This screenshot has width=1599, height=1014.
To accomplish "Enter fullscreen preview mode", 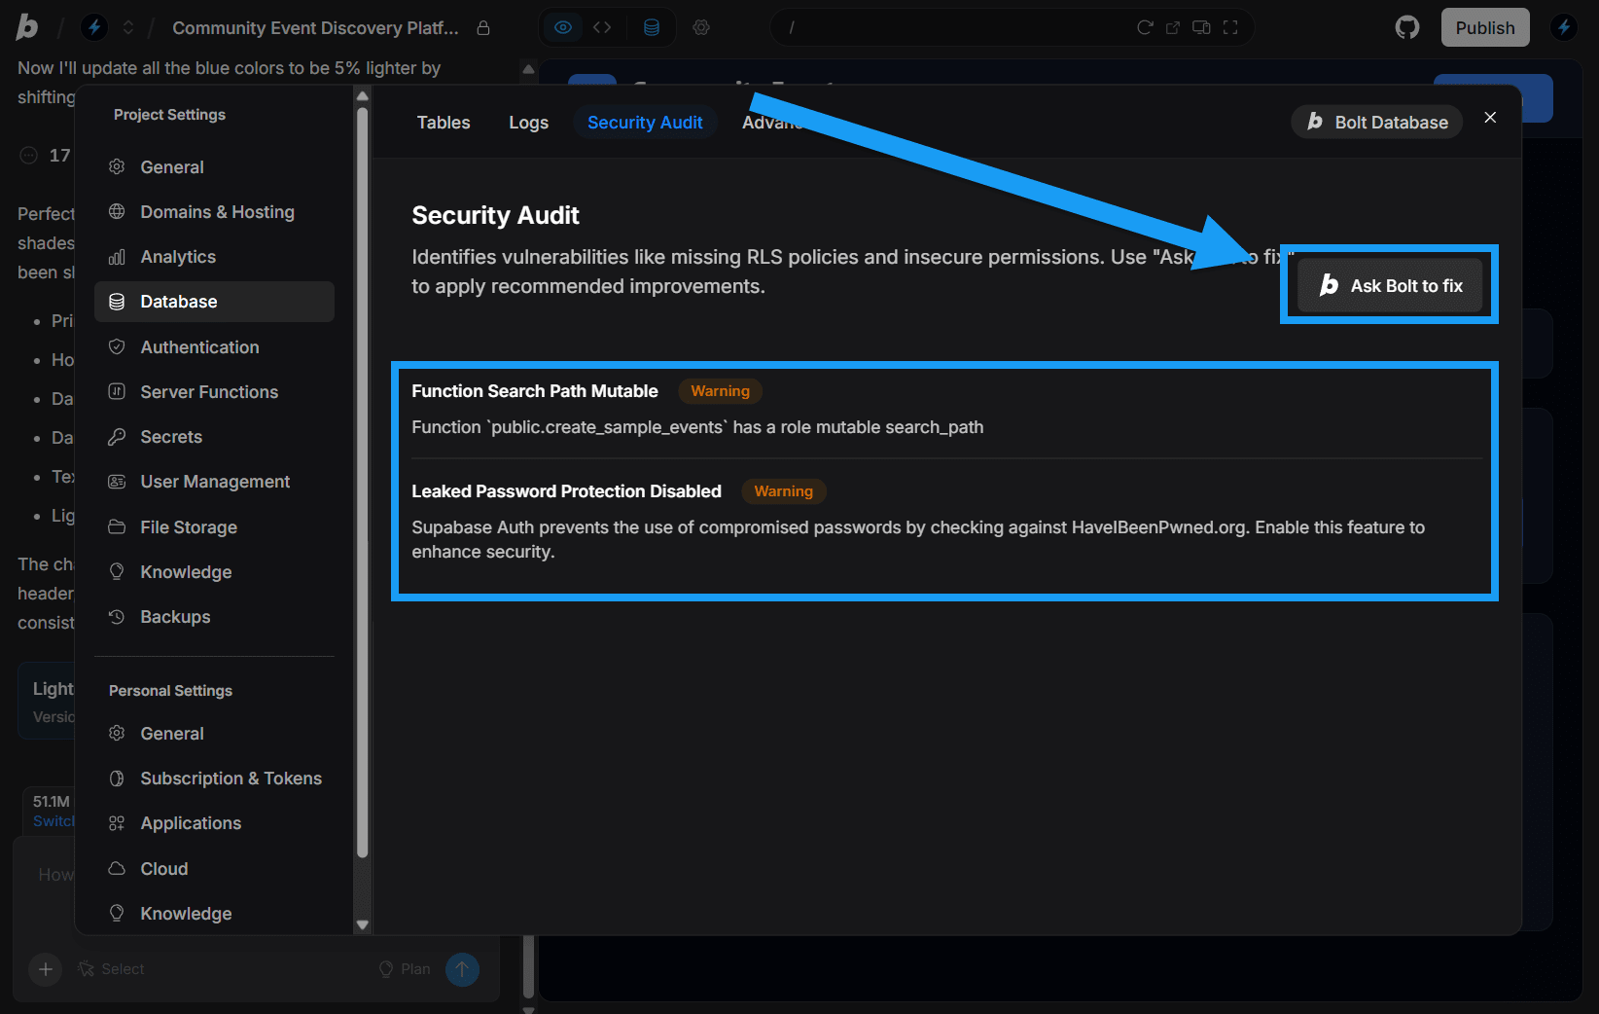I will pyautogui.click(x=1230, y=27).
